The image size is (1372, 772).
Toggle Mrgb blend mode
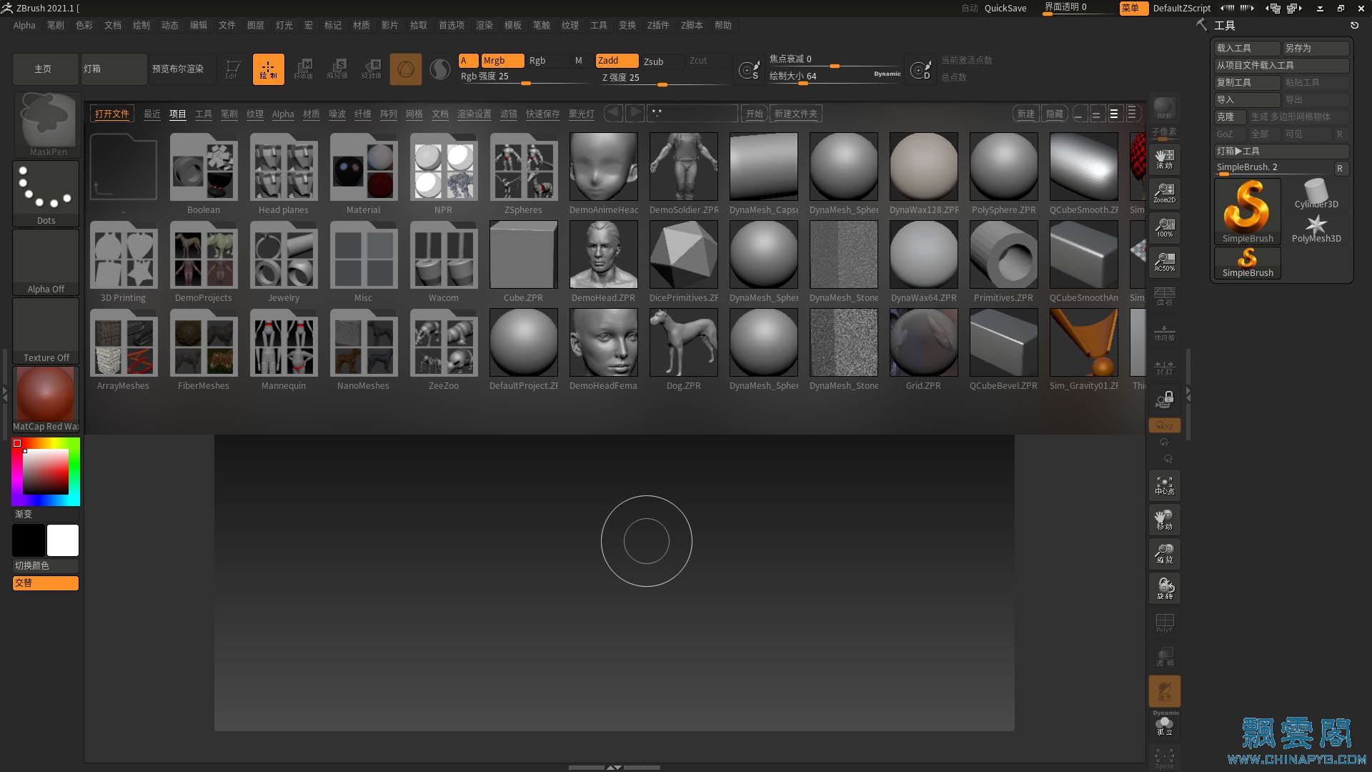(x=493, y=59)
